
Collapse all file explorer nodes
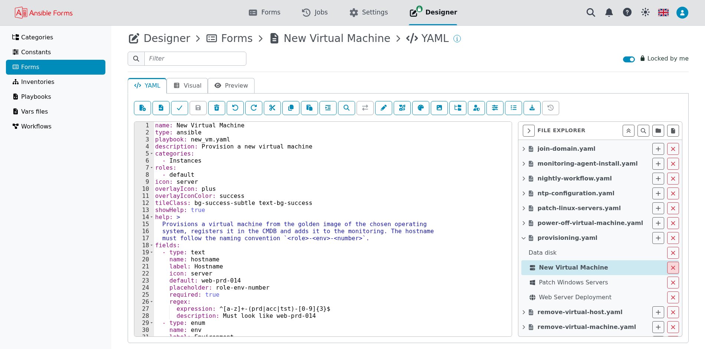629,131
